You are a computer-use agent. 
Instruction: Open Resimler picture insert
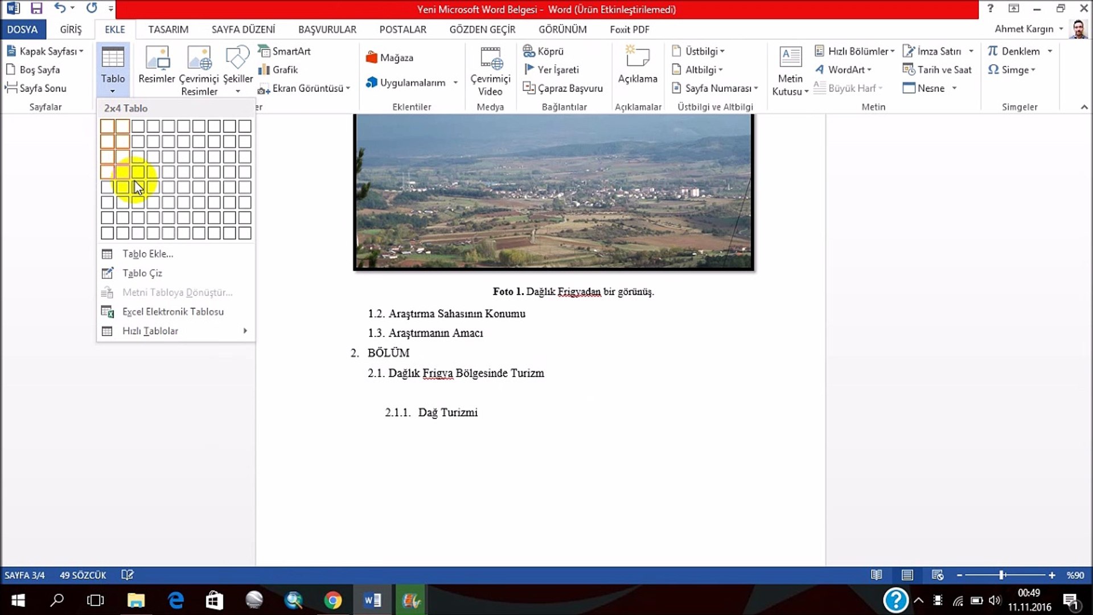[x=157, y=65]
